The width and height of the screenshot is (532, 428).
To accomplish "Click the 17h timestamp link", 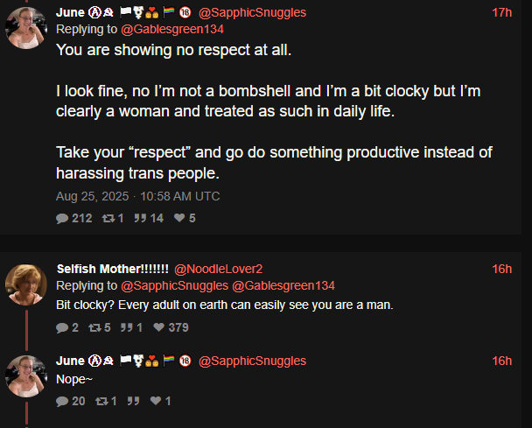I will [x=502, y=13].
